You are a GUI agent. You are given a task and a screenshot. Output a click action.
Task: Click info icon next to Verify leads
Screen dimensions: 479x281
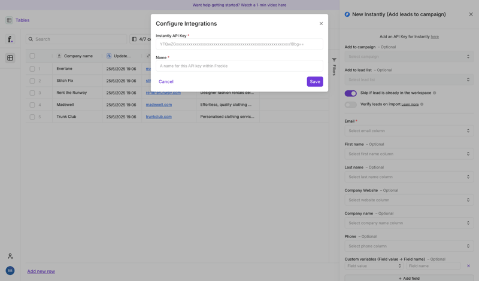coord(422,104)
